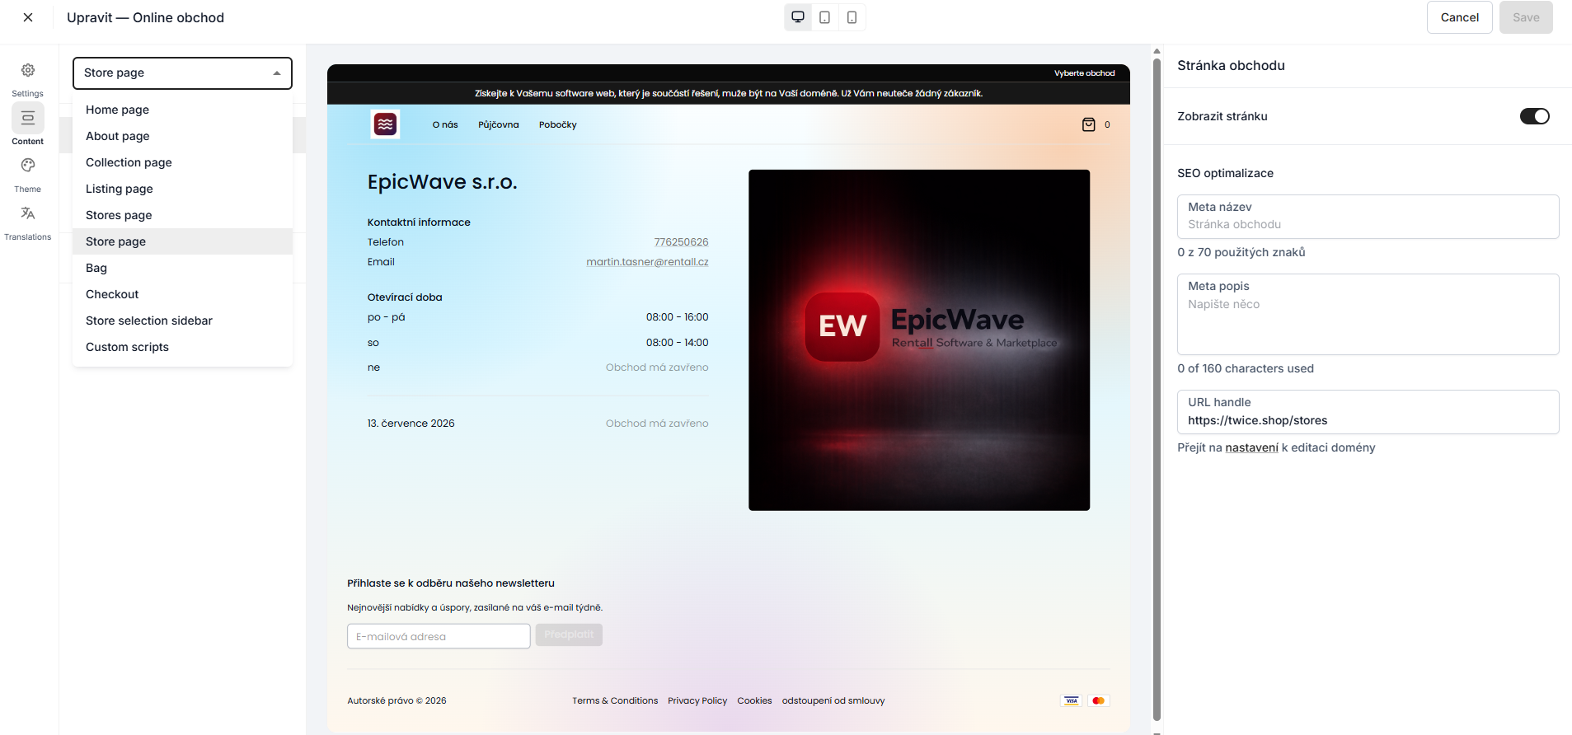Click the EpicWave store image
The width and height of the screenshot is (1572, 735).
(919, 340)
